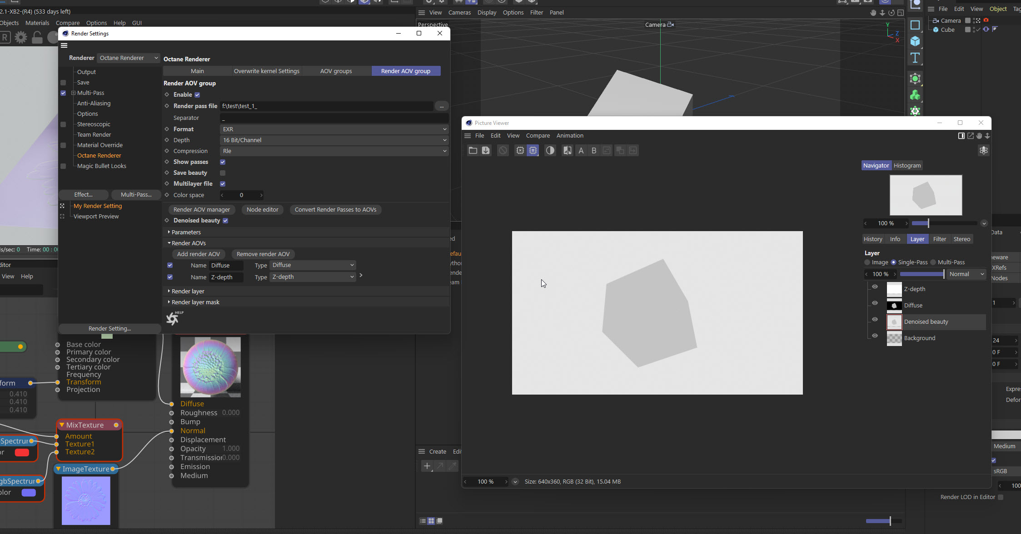Click the open folder icon in Picture Viewer
The image size is (1021, 534).
click(x=473, y=150)
